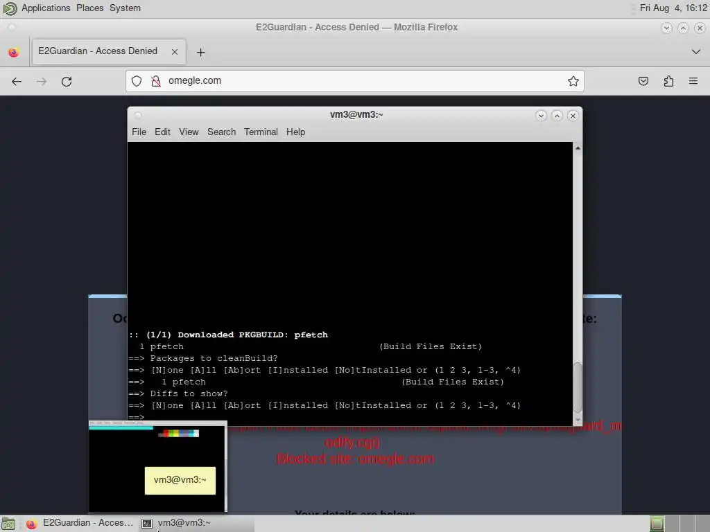Click the terminal scrollbar thumb
Image resolution: width=710 pixels, height=532 pixels.
coord(578,388)
